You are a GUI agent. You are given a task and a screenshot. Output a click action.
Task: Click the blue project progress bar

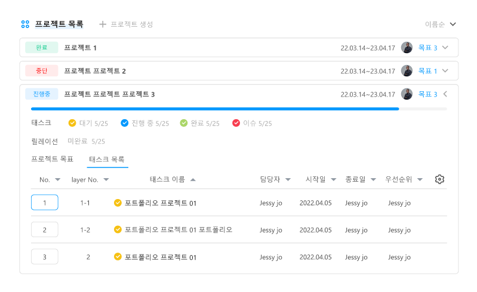point(215,109)
